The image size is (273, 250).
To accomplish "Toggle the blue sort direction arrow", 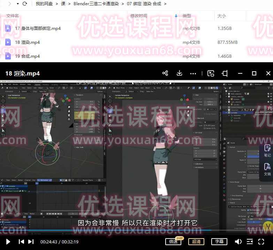I will click(x=176, y=16).
